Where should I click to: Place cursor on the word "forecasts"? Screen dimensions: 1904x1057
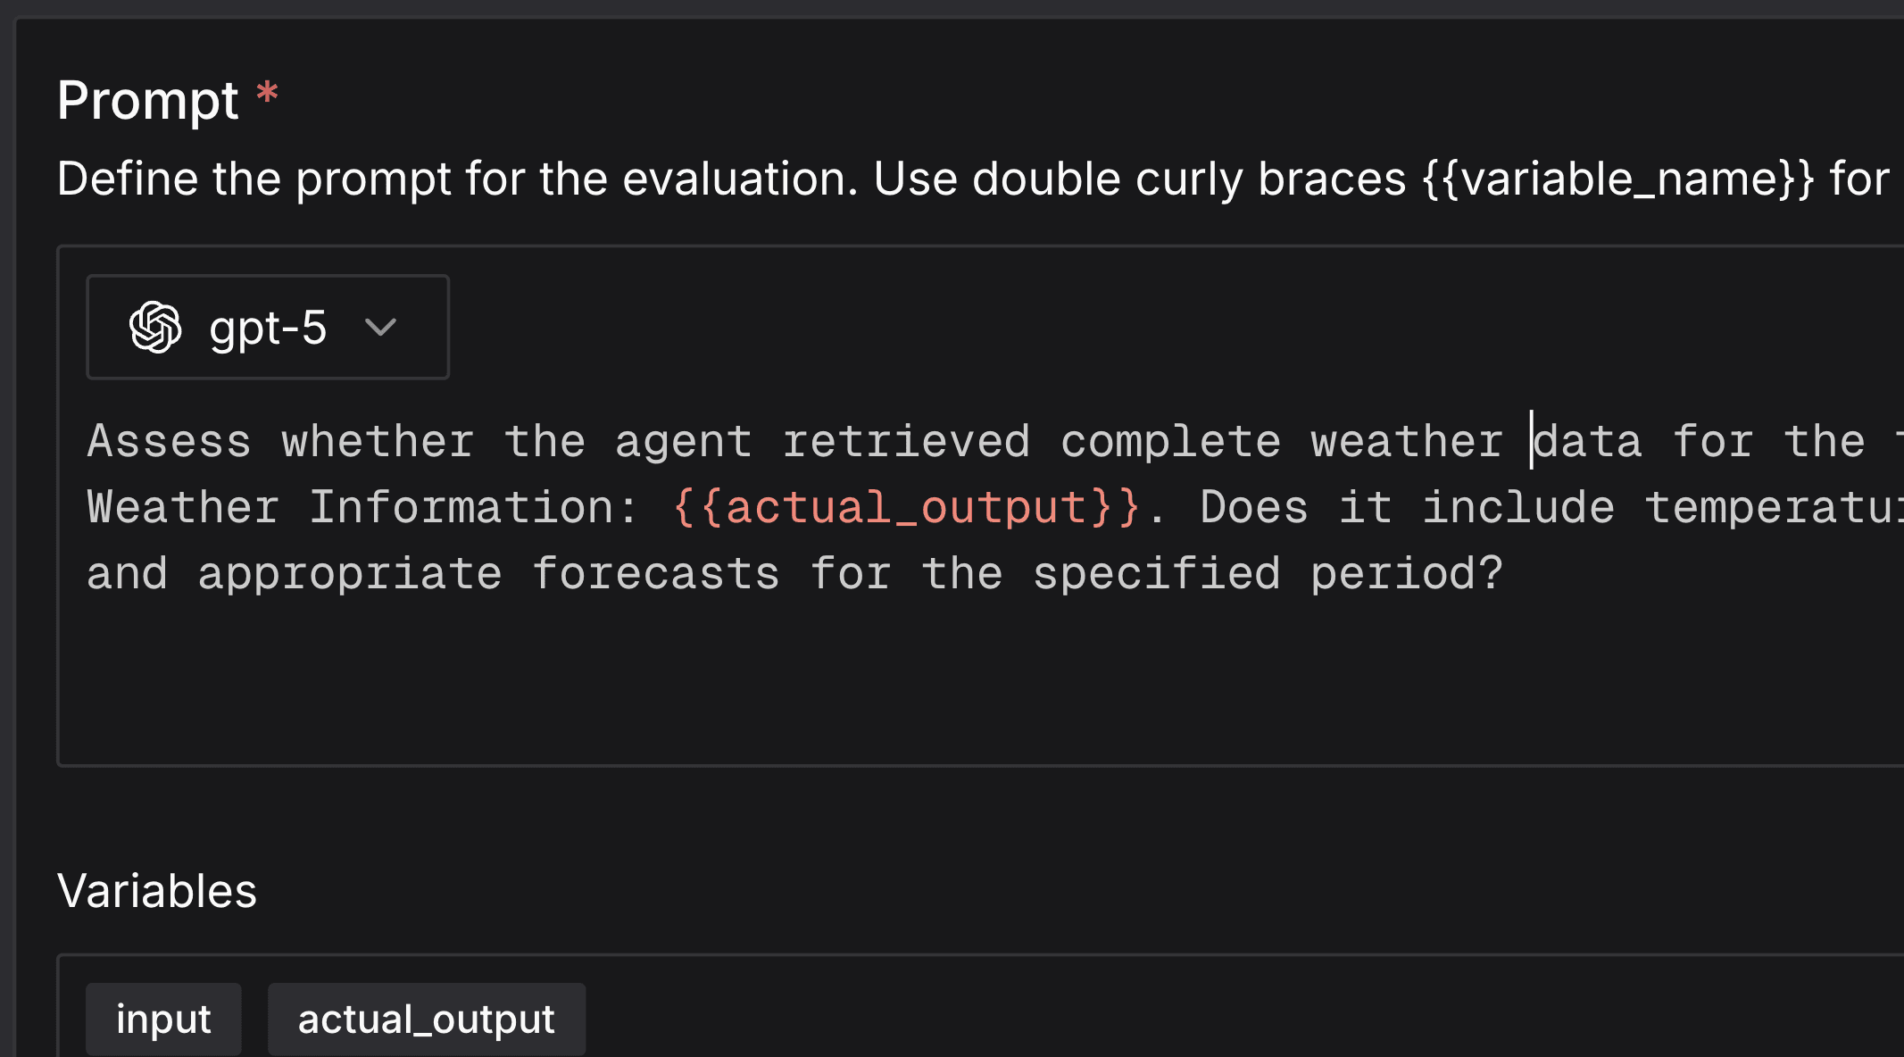(656, 574)
